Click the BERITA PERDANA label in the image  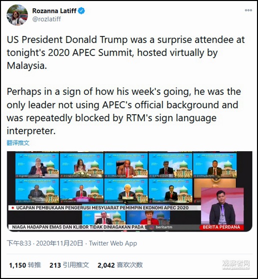coord(221,227)
